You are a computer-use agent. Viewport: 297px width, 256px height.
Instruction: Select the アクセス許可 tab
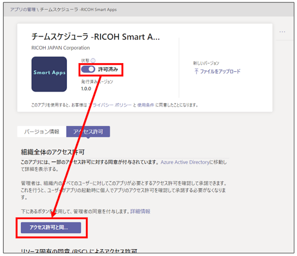[88, 131]
